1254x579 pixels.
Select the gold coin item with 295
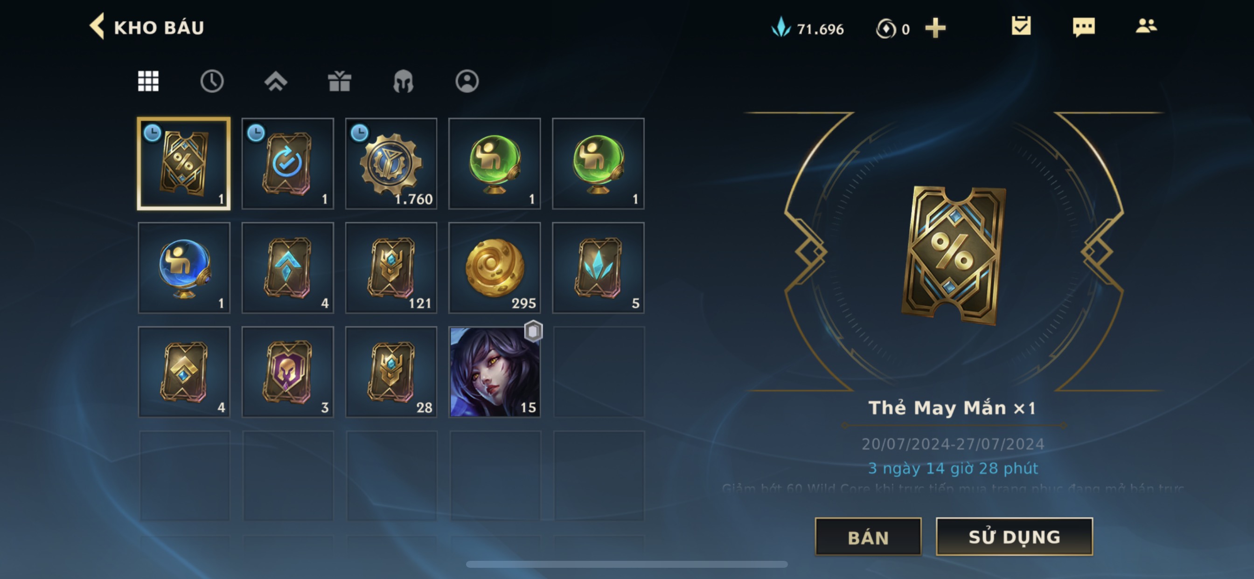tap(494, 268)
